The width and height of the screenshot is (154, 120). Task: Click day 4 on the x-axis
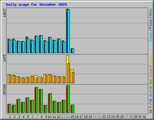pos(23,117)
